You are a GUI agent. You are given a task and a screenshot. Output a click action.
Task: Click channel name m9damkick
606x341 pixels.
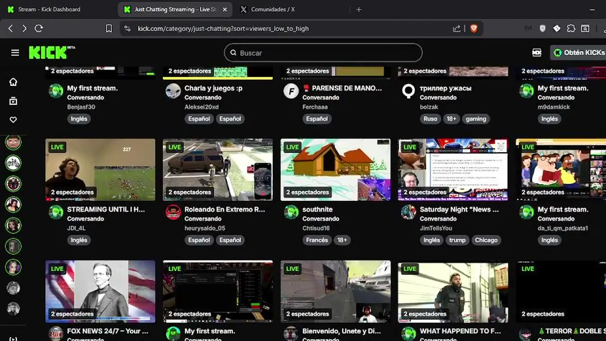(554, 107)
